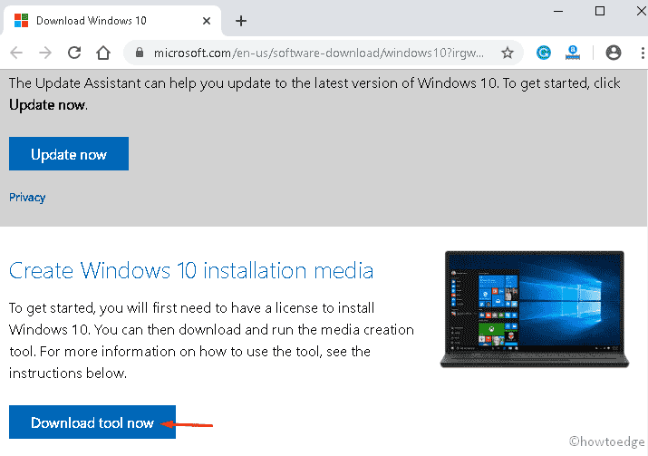
Task: Bookmark this page with the star icon
Action: tap(508, 53)
